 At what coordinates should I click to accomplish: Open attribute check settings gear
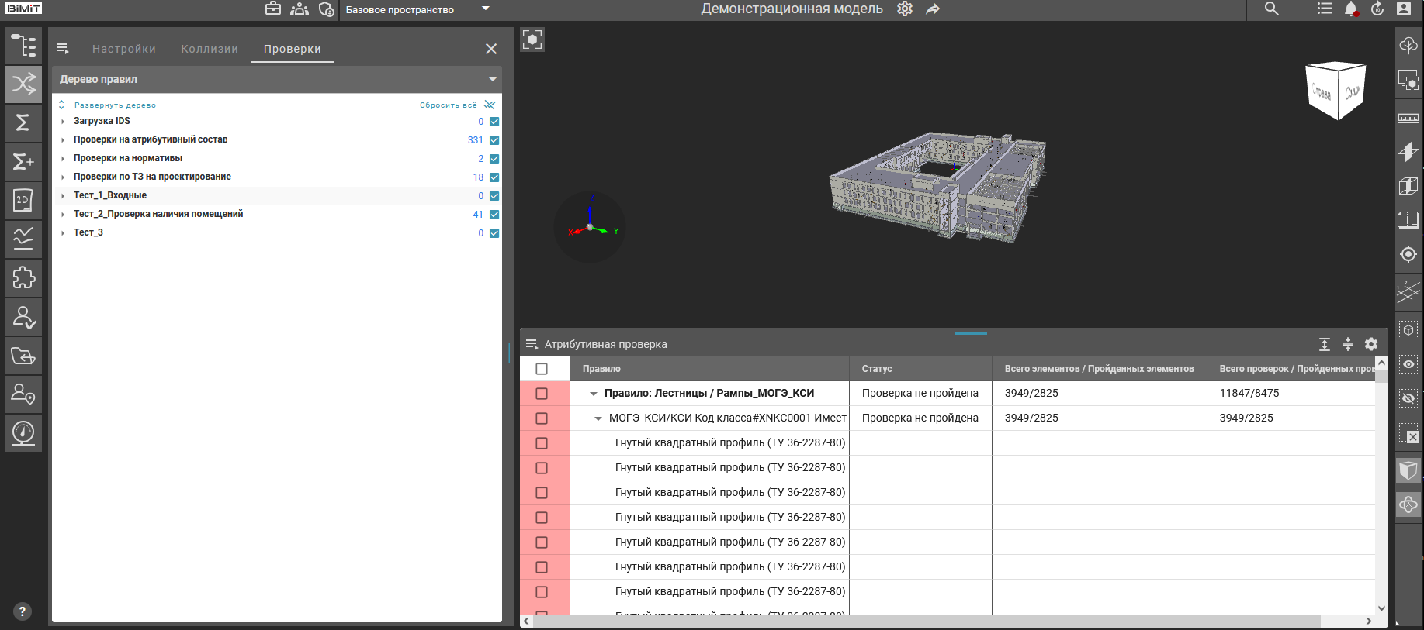pos(1371,344)
